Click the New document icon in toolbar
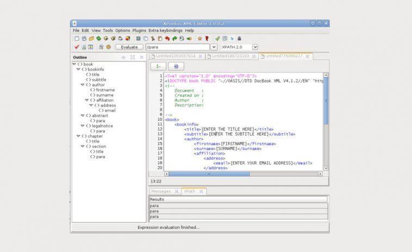The height and width of the screenshot is (252, 412). point(77,39)
